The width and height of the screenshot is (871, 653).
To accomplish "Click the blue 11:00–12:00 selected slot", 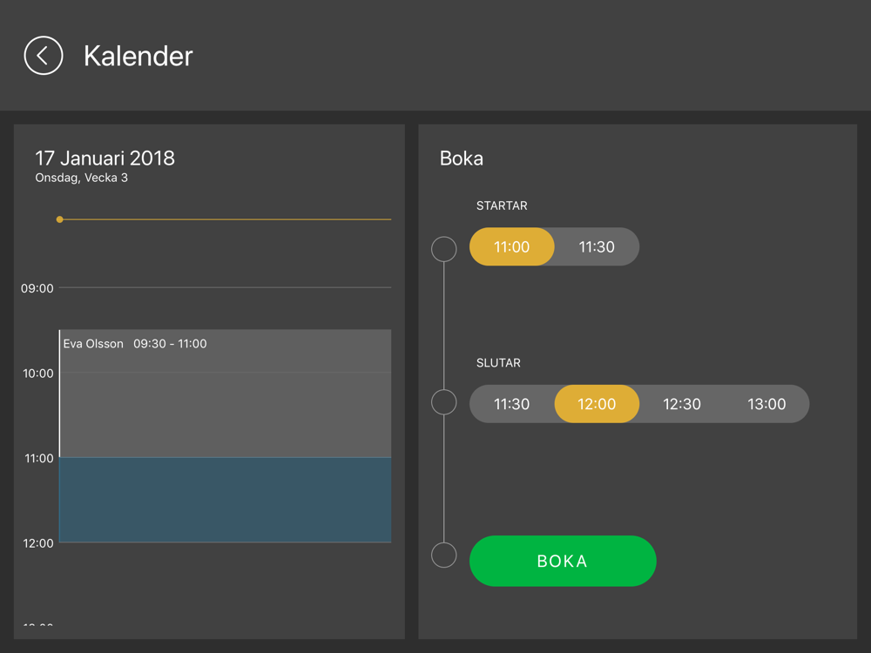I will pos(225,500).
